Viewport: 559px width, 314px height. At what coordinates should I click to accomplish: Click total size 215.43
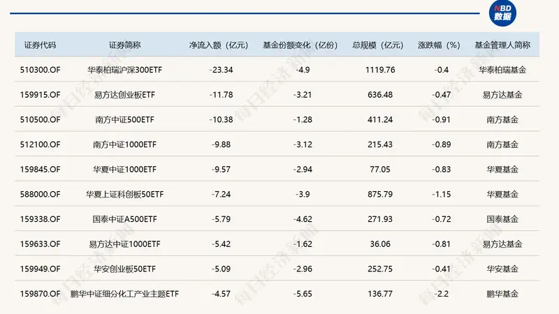coord(380,144)
